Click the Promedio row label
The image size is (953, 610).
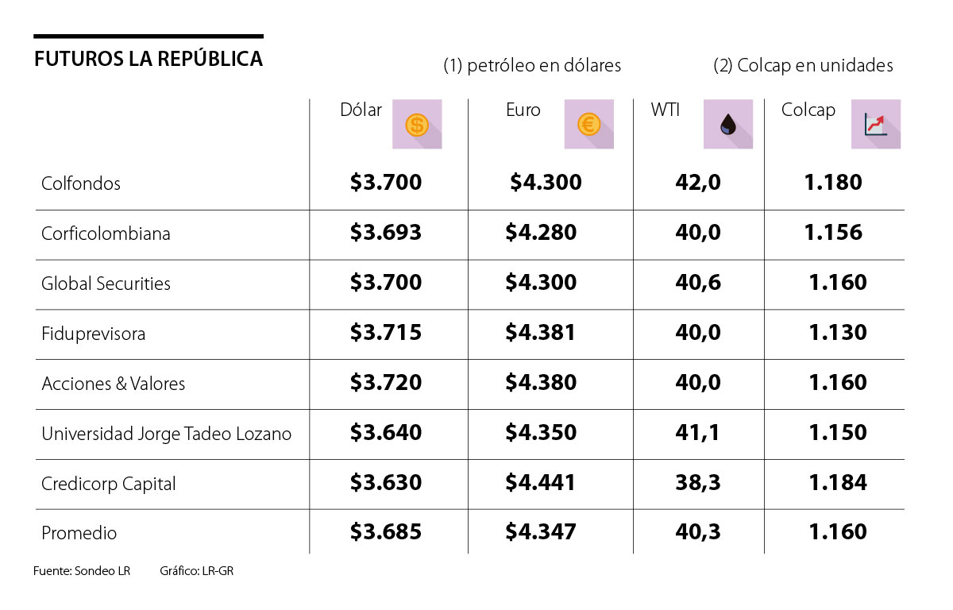coord(79,533)
